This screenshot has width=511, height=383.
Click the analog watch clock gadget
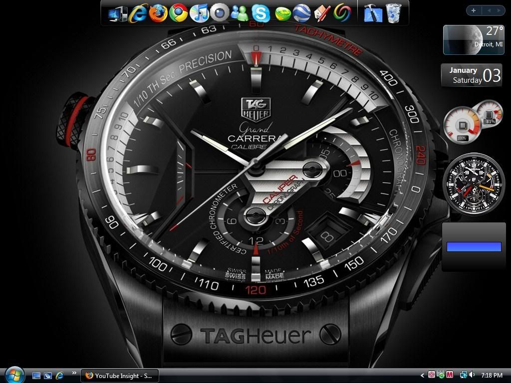pos(474,185)
